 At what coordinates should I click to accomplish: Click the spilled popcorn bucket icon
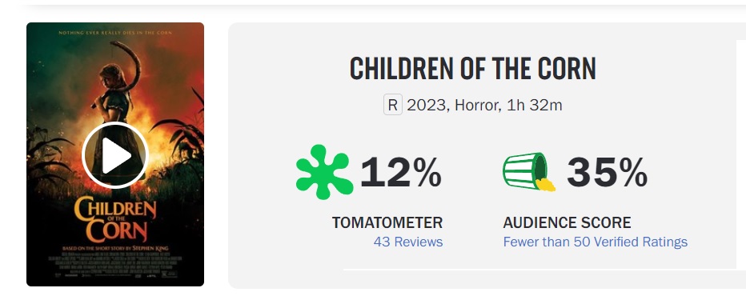(x=529, y=171)
